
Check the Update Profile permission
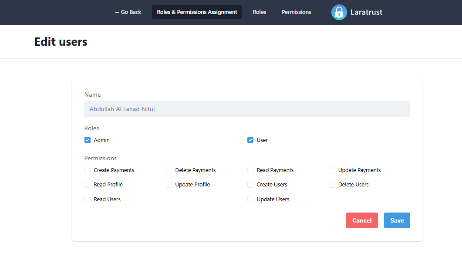click(x=169, y=185)
